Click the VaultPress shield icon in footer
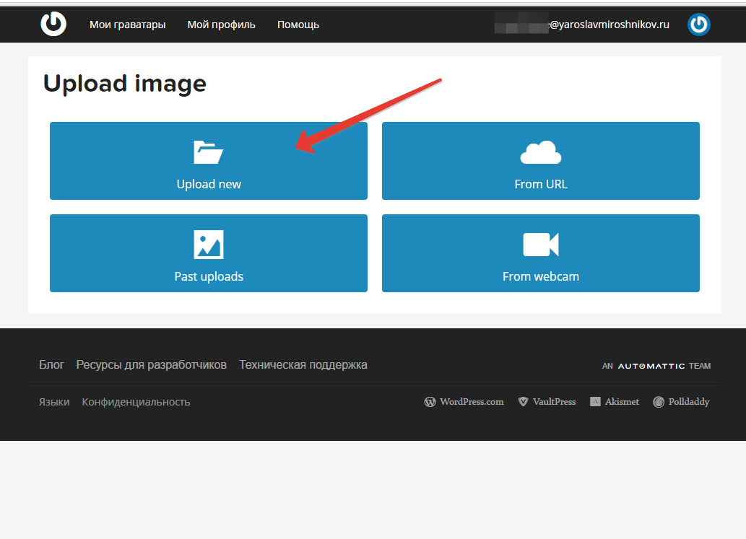746x539 pixels. pyautogui.click(x=523, y=402)
